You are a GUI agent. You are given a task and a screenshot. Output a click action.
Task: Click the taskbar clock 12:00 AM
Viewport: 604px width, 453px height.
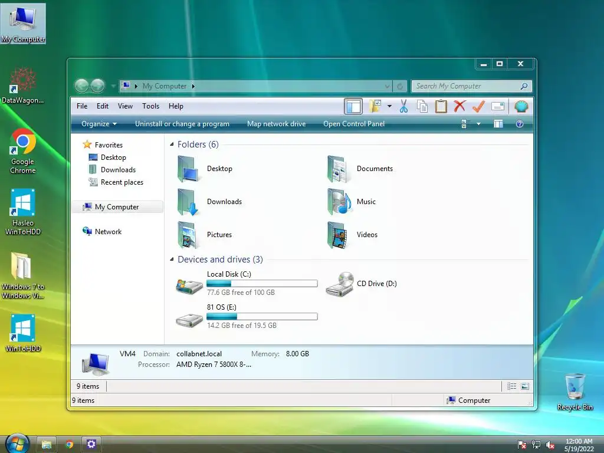point(579,441)
